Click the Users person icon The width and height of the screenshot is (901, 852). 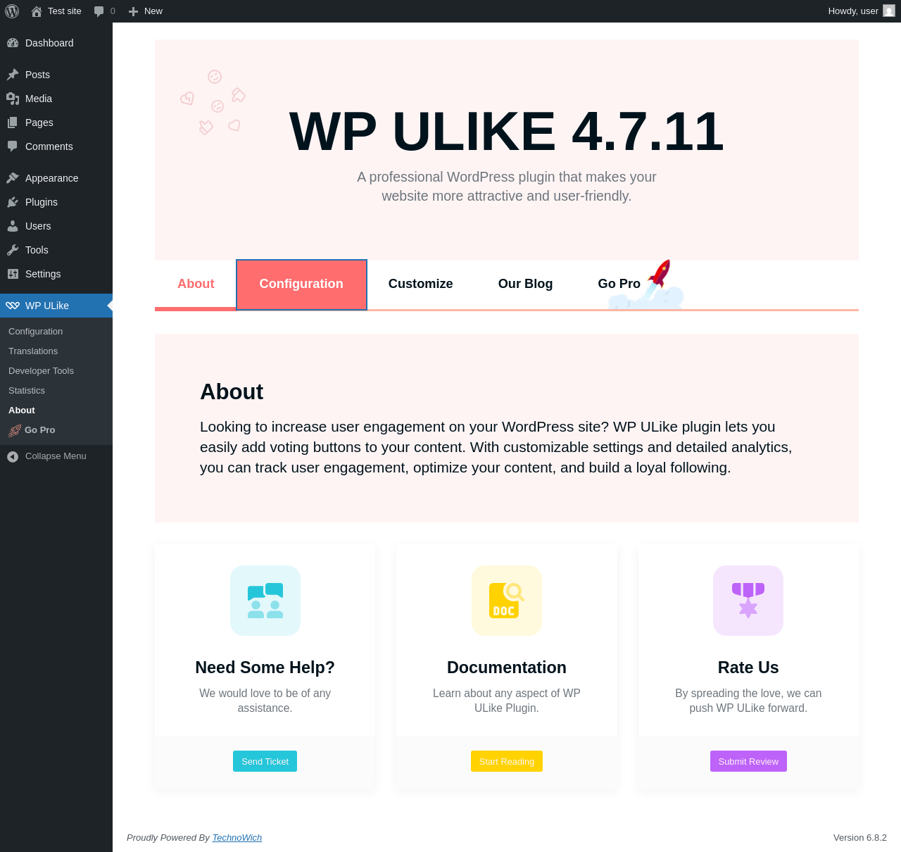(x=13, y=226)
